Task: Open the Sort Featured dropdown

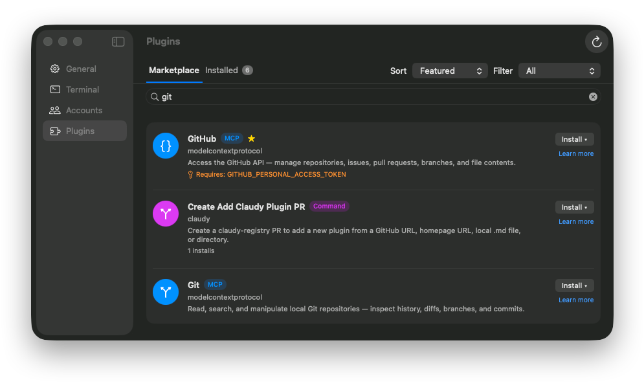Action: pos(450,71)
